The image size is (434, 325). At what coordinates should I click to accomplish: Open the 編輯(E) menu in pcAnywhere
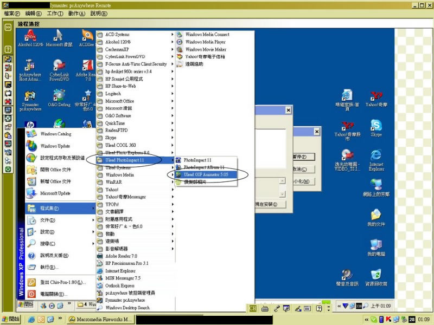point(33,14)
